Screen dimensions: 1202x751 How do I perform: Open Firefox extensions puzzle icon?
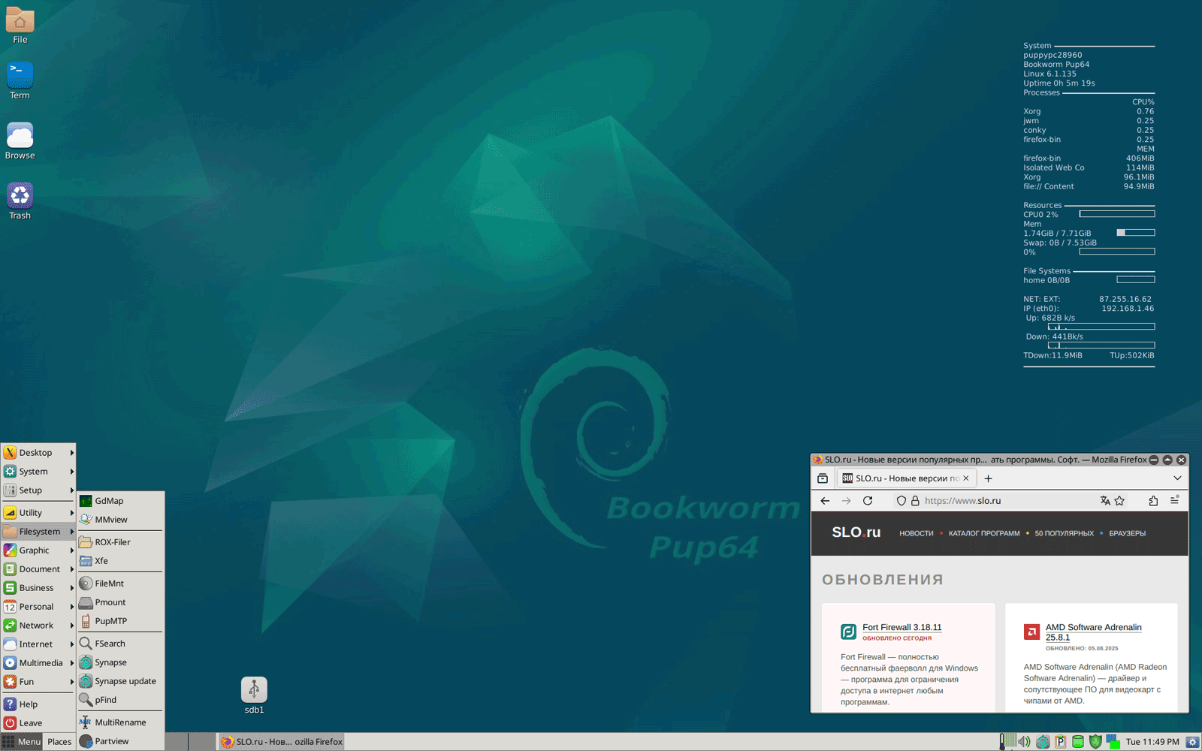(x=1153, y=501)
